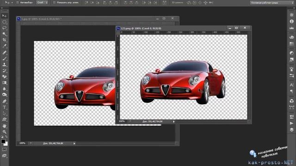This screenshot has width=296, height=166.
Task: Open the Основная рабочая среда workspace dropdown
Action: 272,3
